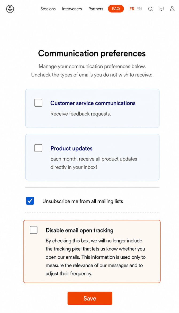Enable Disable email open tracking checkbox

[33, 230]
